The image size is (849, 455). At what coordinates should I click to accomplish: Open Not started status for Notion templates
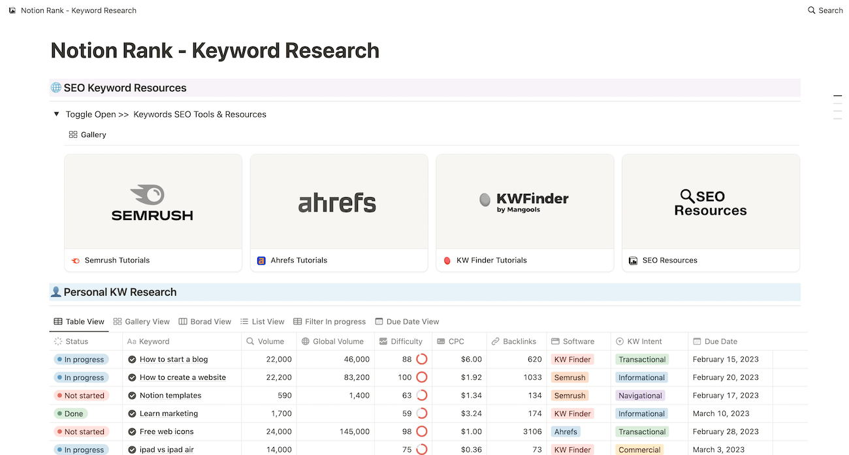pyautogui.click(x=80, y=396)
